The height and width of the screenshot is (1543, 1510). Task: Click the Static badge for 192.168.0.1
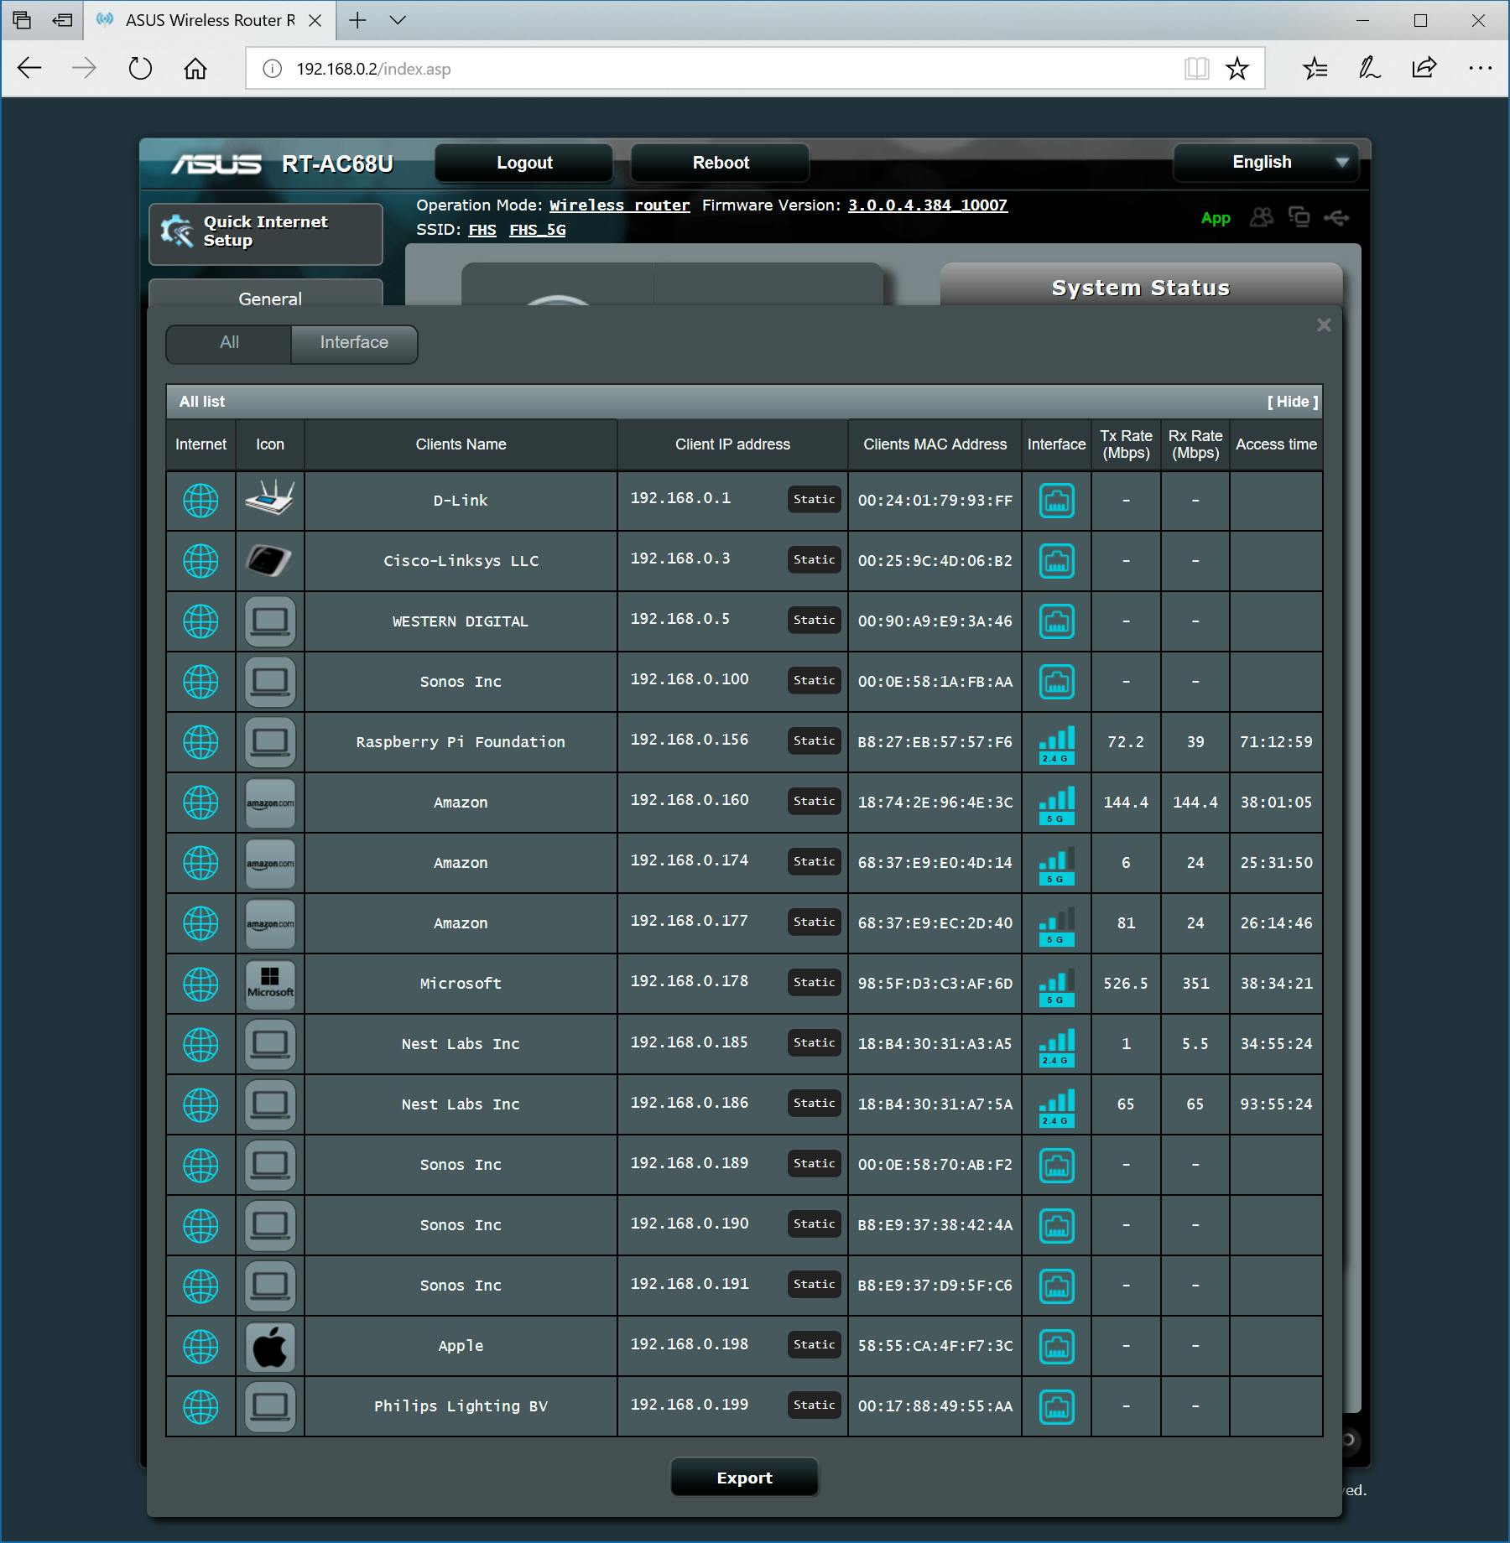pyautogui.click(x=814, y=499)
